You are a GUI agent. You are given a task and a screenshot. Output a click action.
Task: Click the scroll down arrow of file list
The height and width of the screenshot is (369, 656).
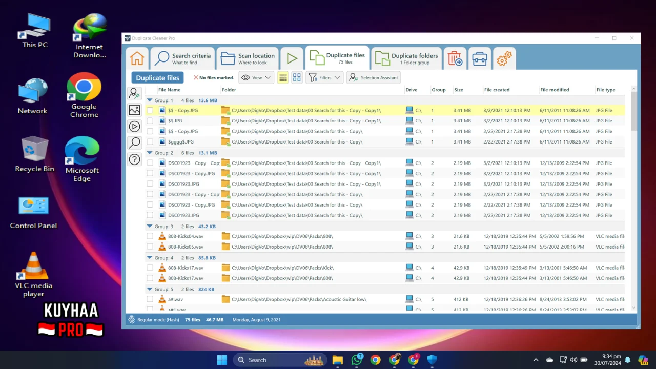[634, 308]
